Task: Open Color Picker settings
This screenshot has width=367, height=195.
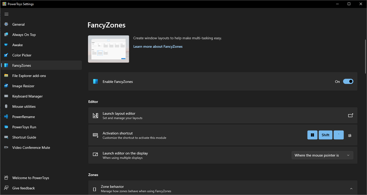Action: (41, 55)
